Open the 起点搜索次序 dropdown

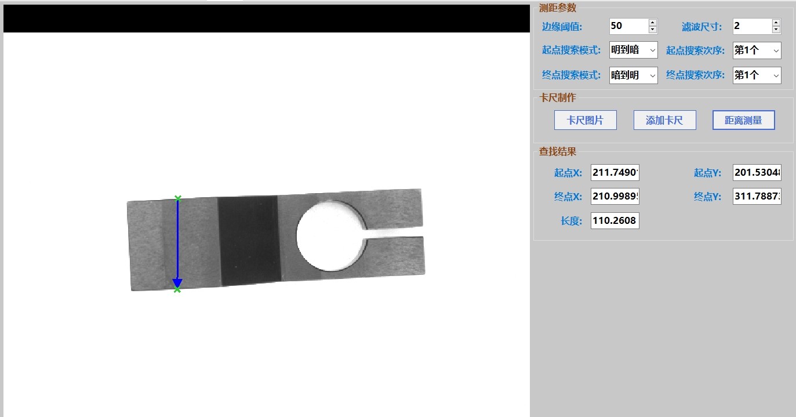757,50
